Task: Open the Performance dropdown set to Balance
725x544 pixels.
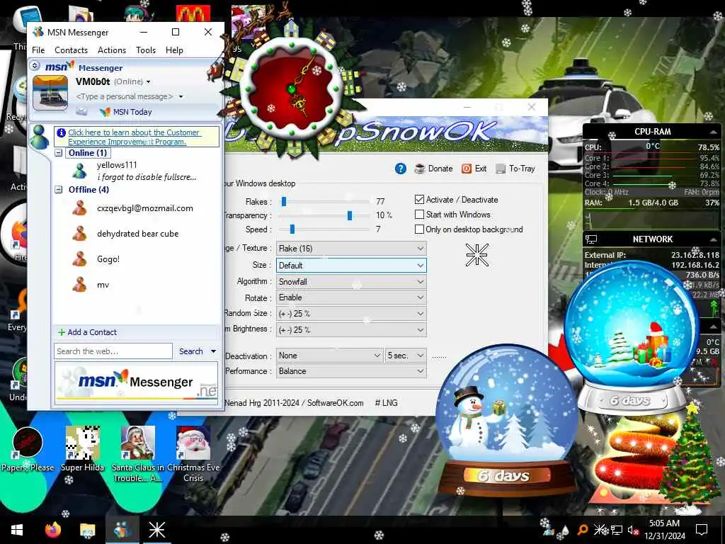Action: pos(351,371)
